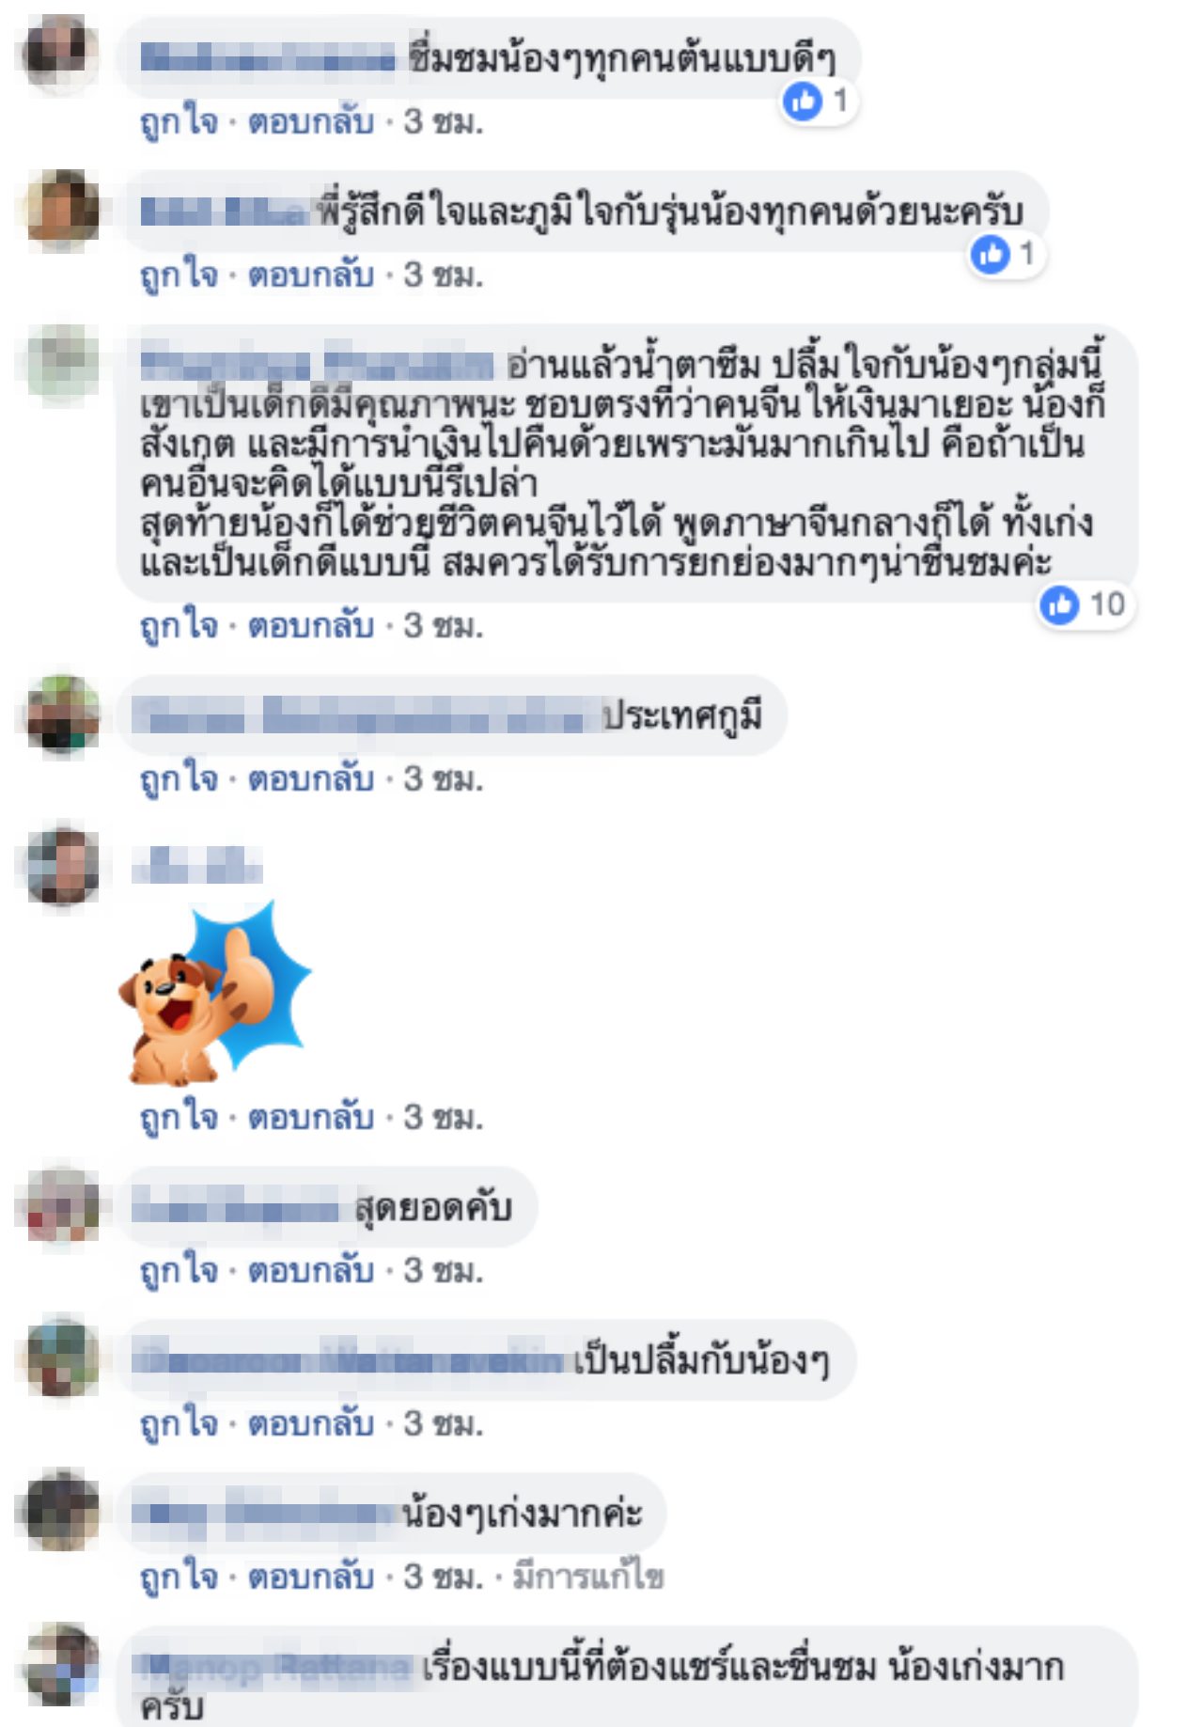The image size is (1203, 1727).
Task: Reply to the พี่รู้สึกดีใจ comment
Action: tap(311, 275)
